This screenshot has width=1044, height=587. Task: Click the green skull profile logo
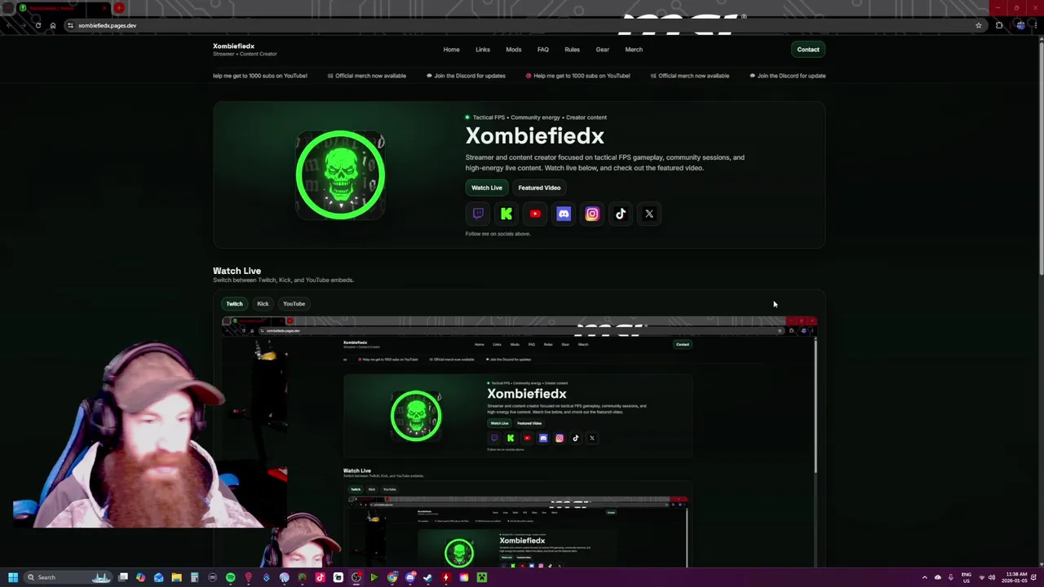(x=340, y=174)
